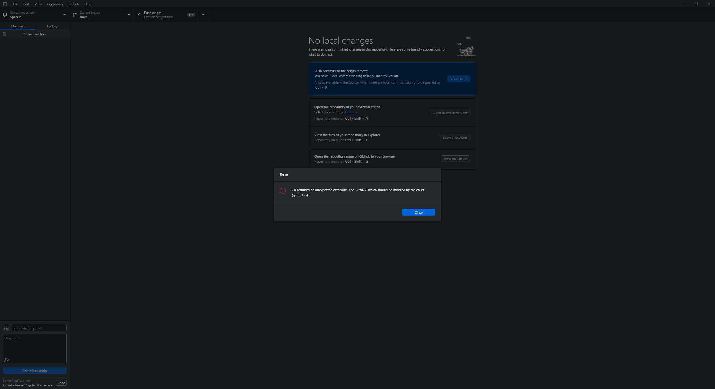
Task: Click the View on GitHub button
Action: [x=455, y=159]
